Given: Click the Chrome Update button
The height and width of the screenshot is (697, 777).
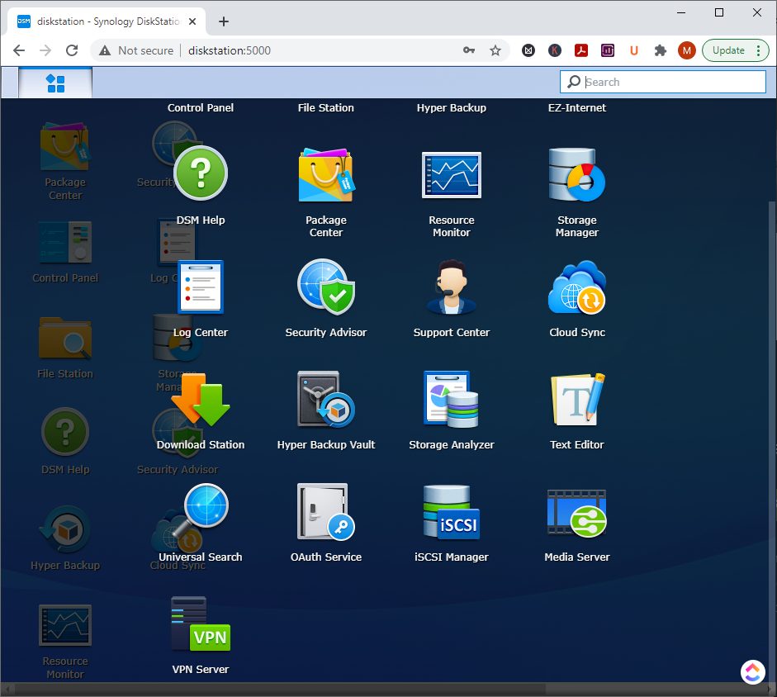Looking at the screenshot, I should [x=736, y=50].
